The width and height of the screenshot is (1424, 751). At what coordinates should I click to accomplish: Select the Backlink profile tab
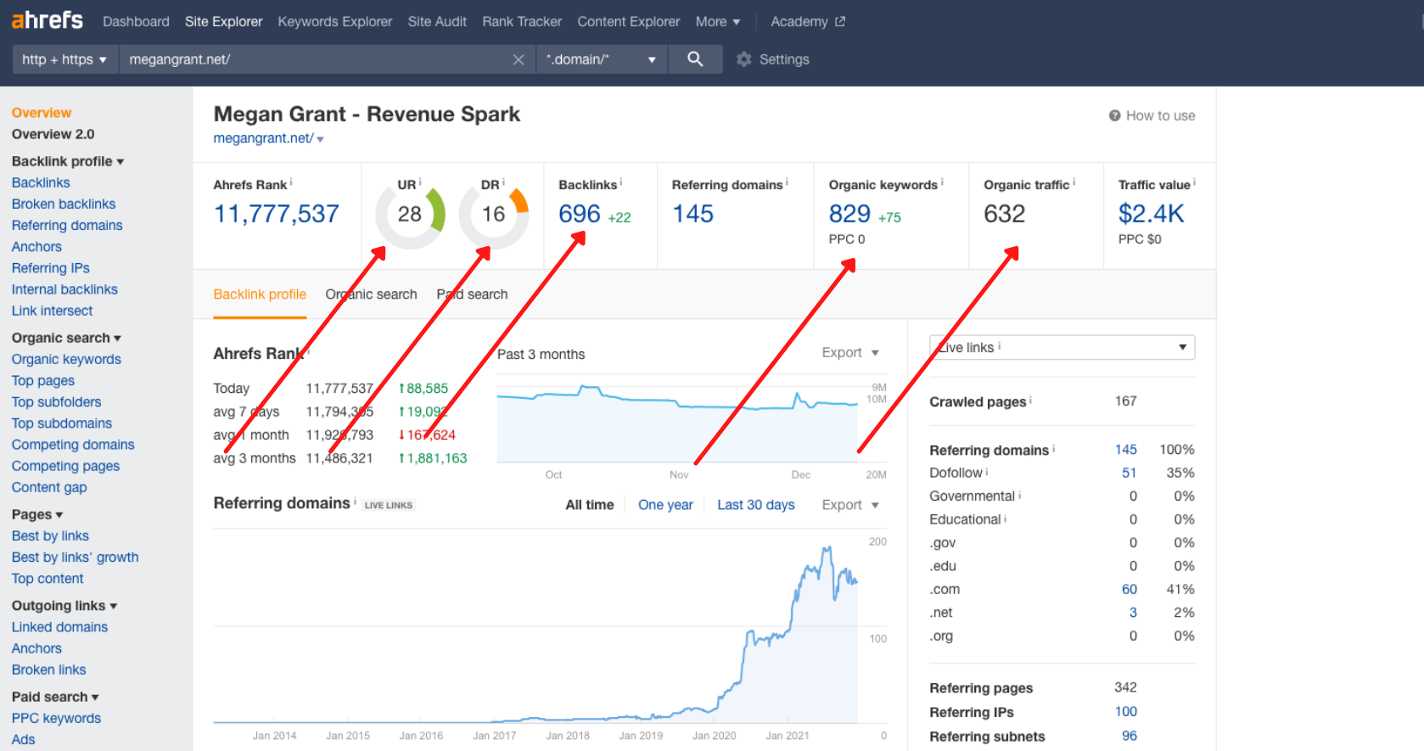[x=260, y=294]
